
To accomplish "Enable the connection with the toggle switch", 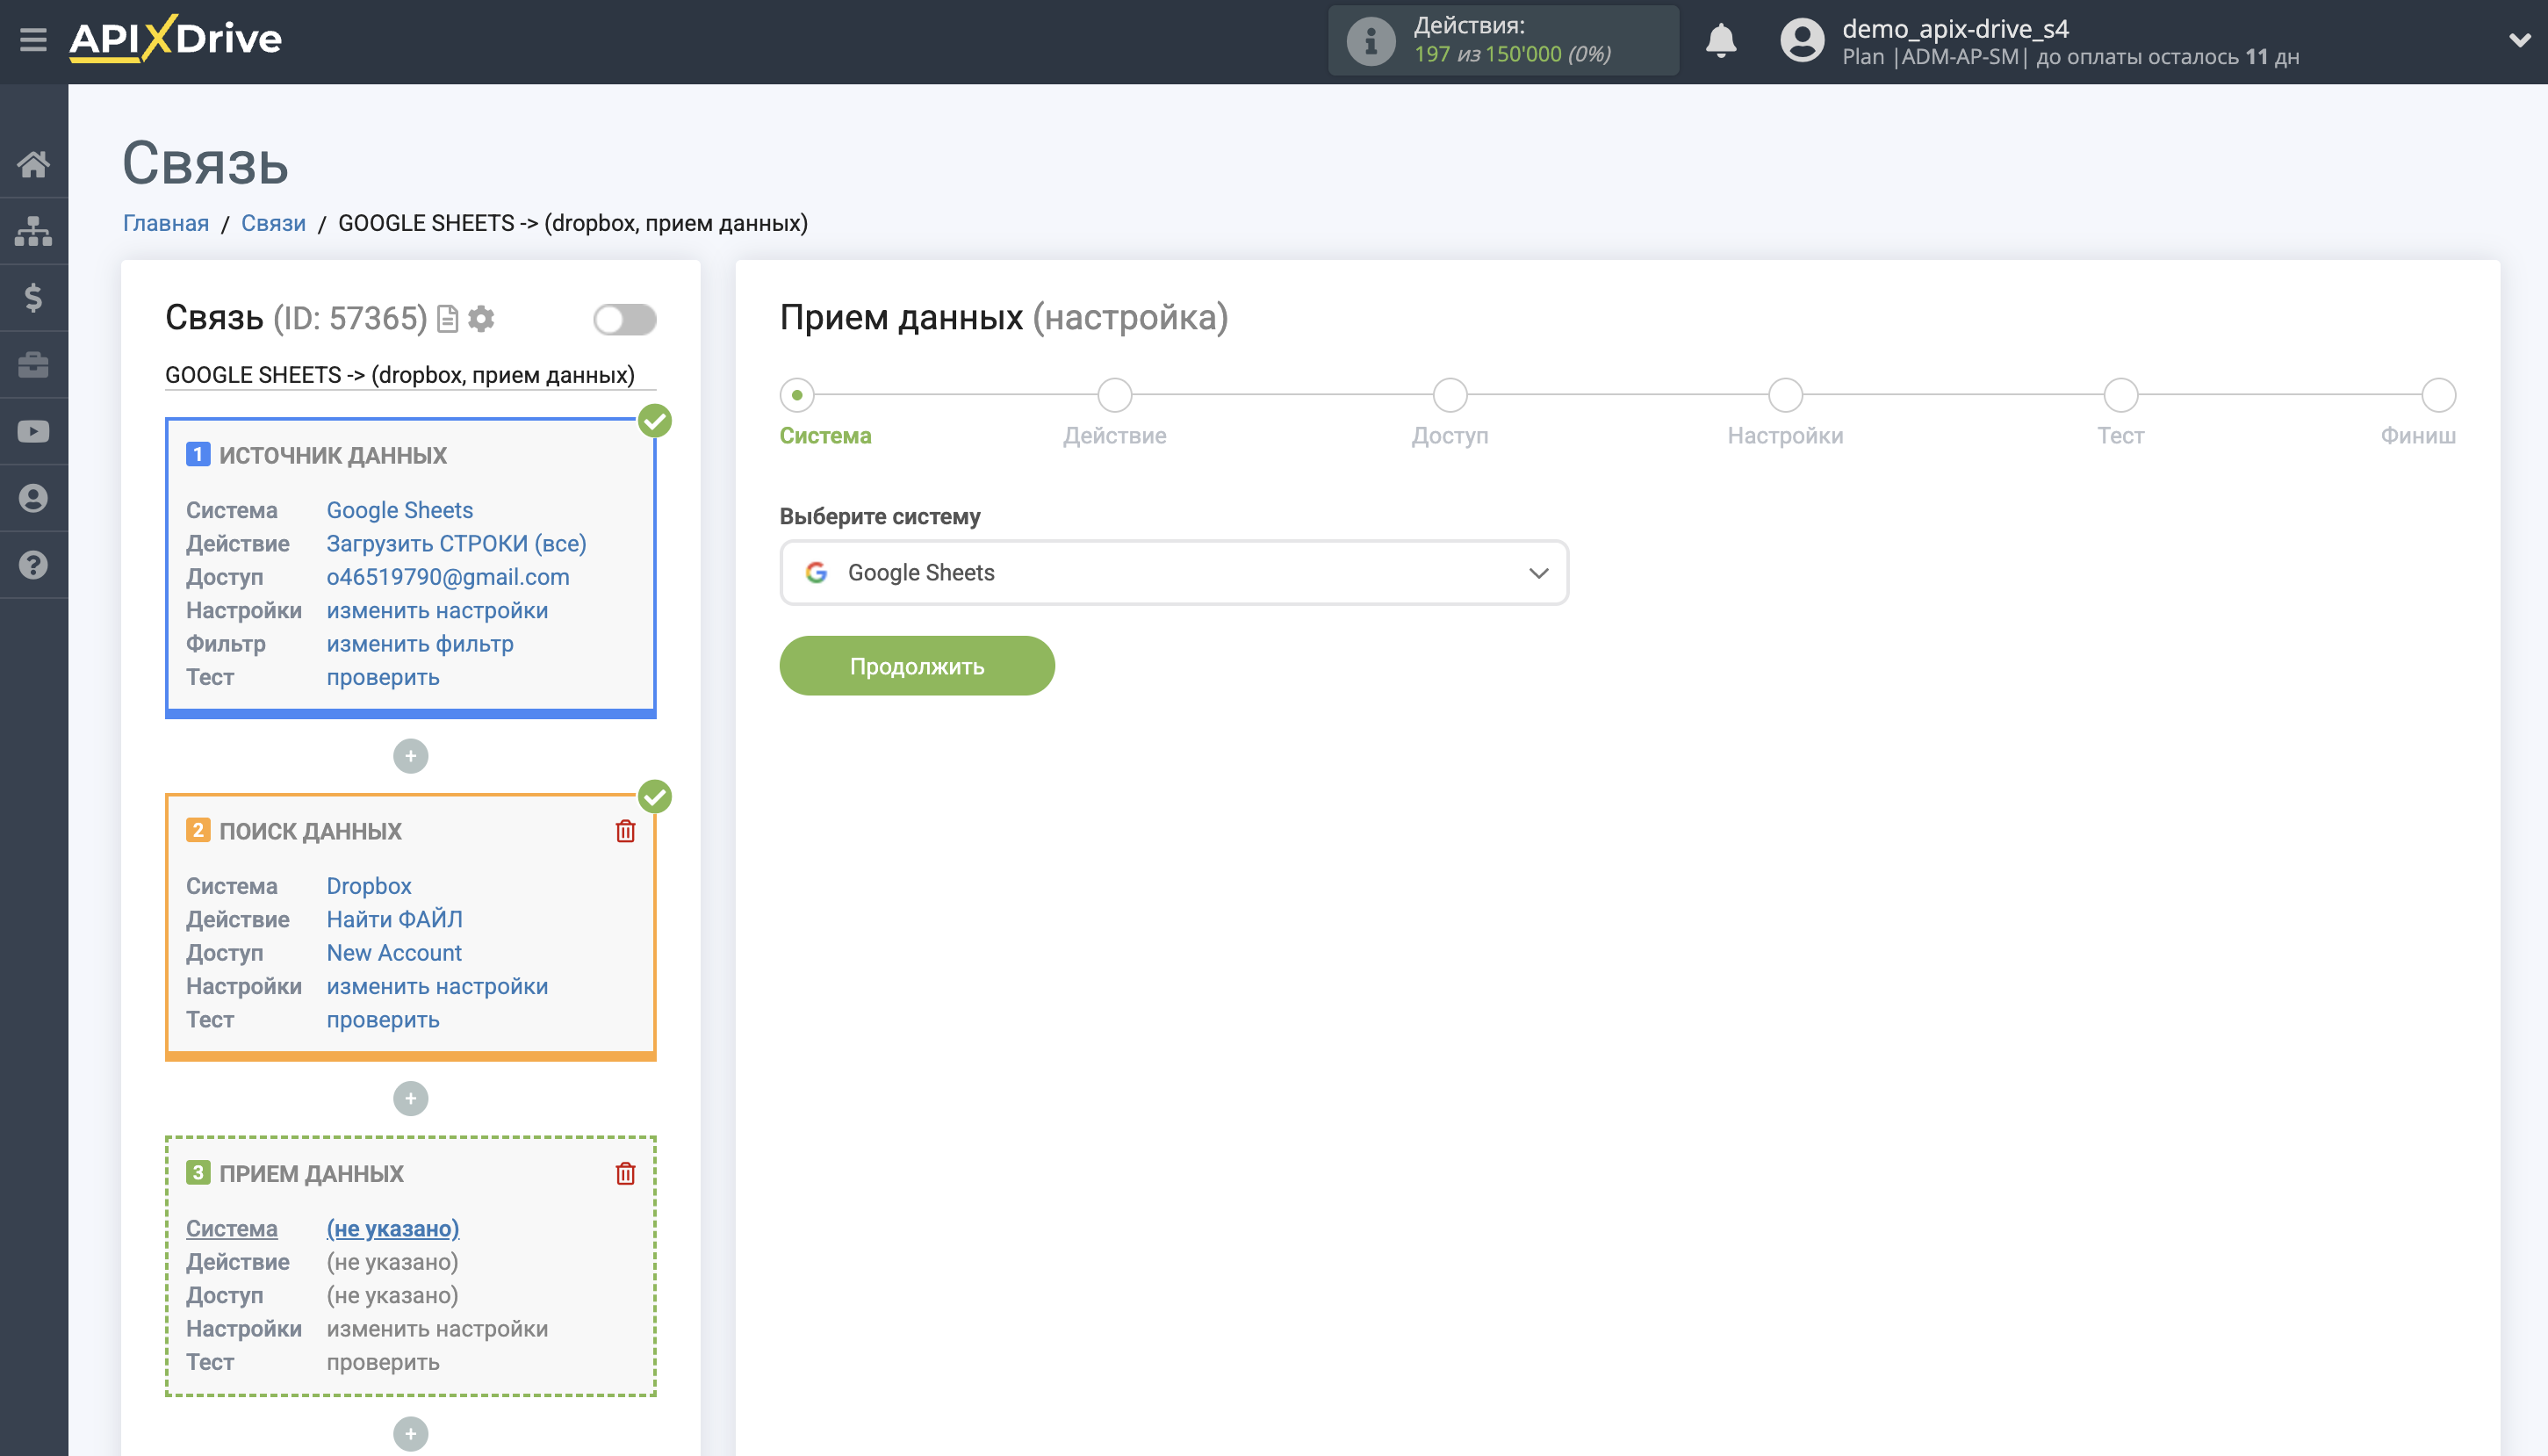I will tap(625, 318).
